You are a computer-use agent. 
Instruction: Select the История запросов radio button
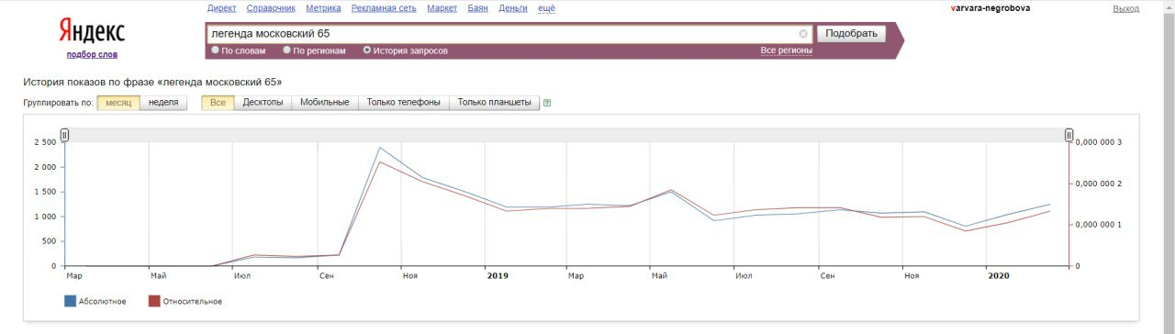[367, 50]
